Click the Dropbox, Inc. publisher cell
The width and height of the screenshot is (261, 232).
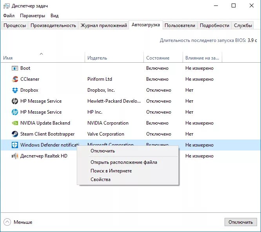point(101,90)
